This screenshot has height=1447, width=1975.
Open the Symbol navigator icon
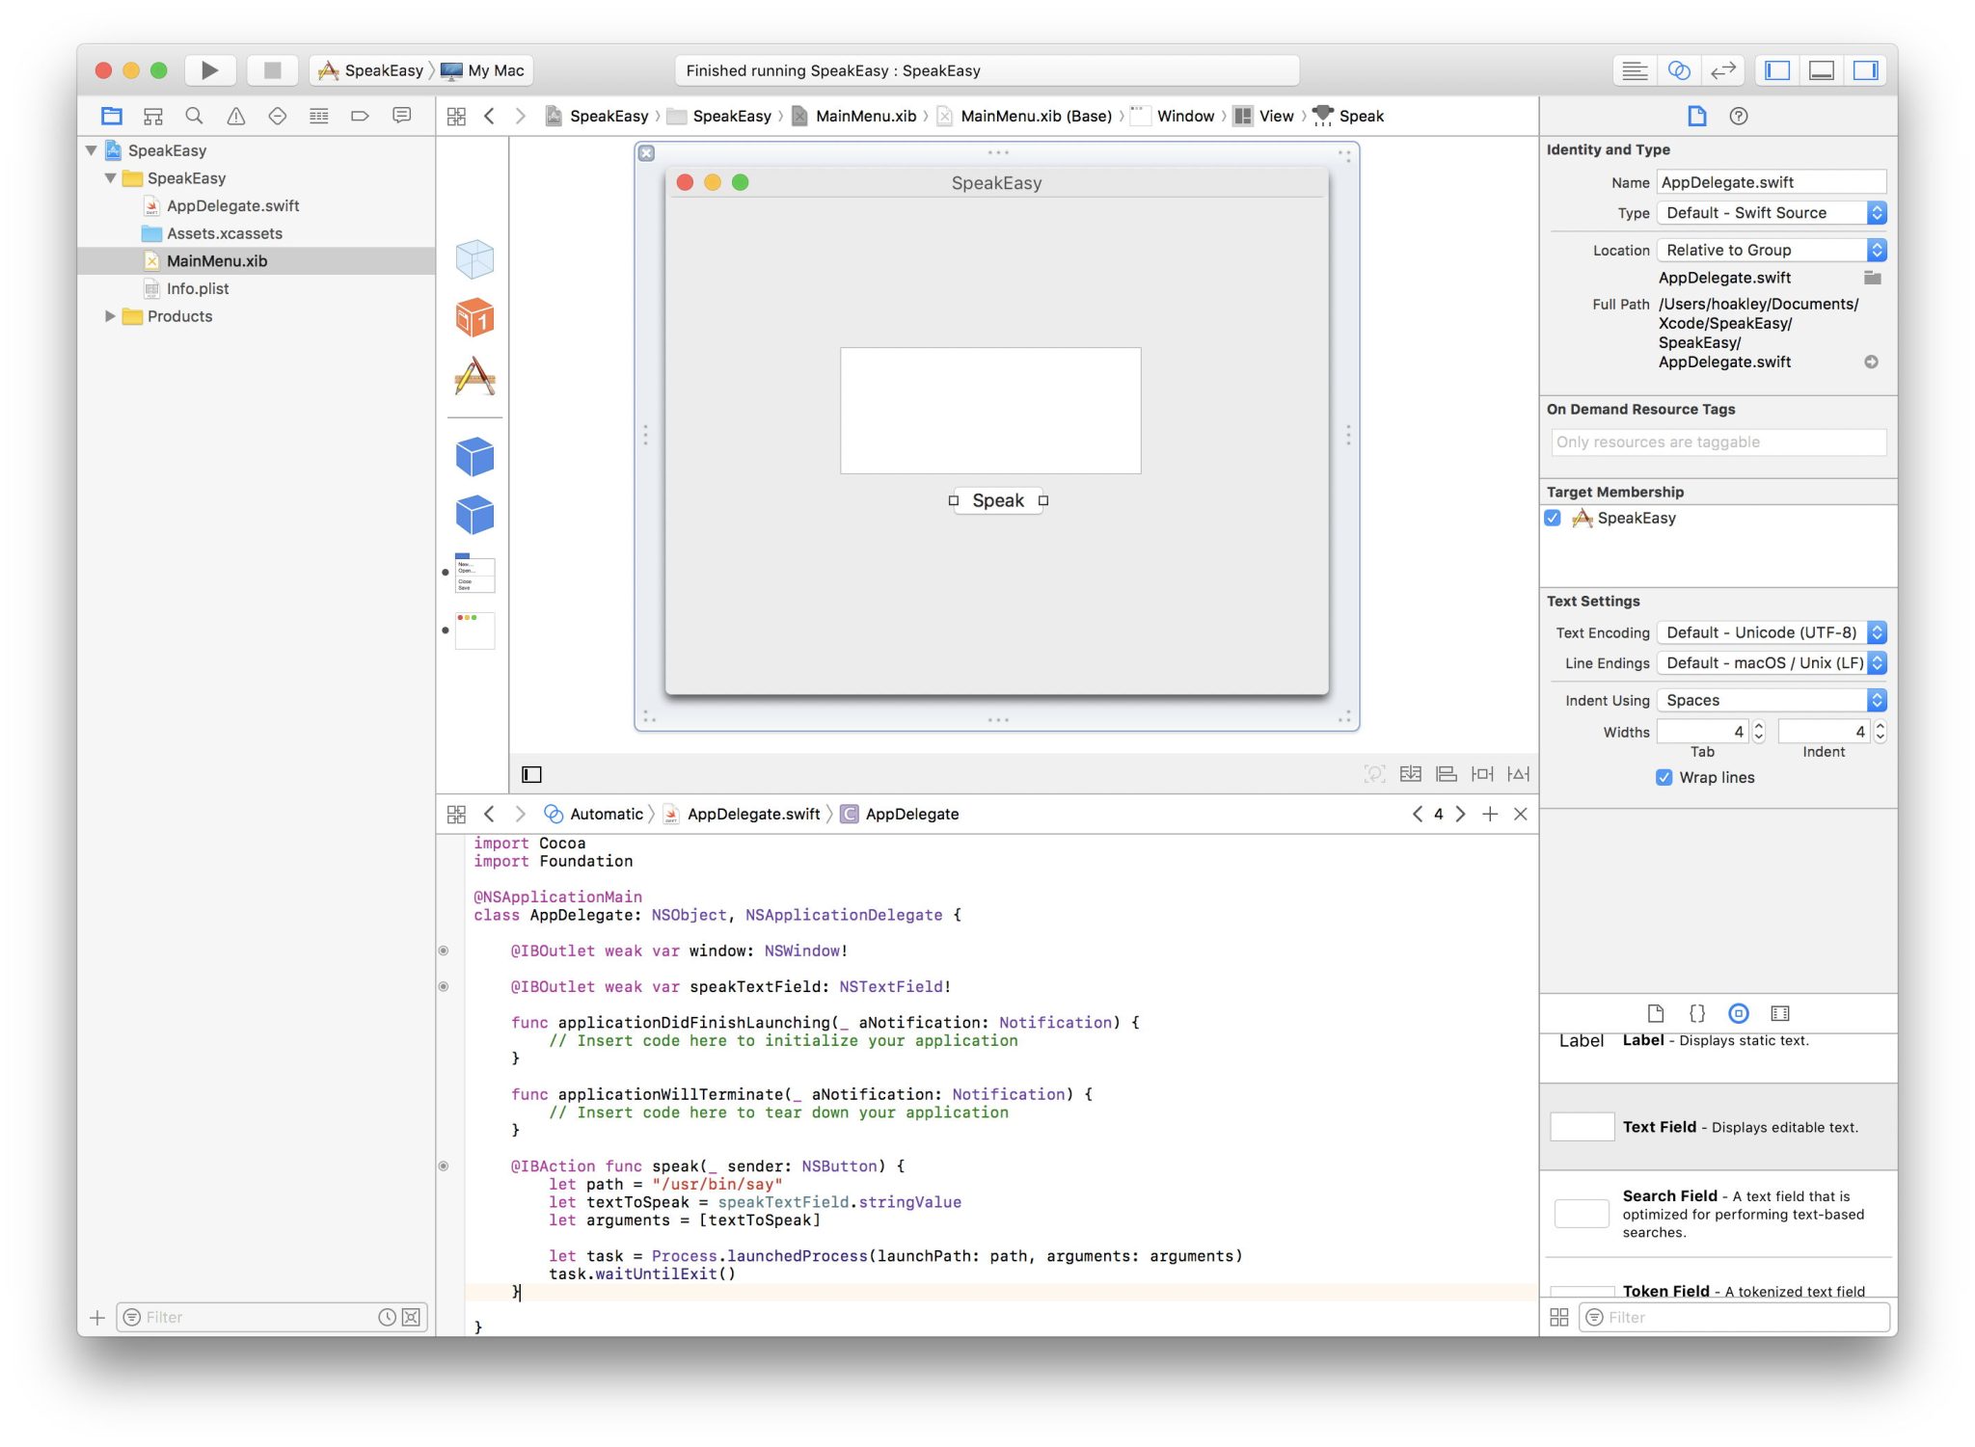coord(152,117)
